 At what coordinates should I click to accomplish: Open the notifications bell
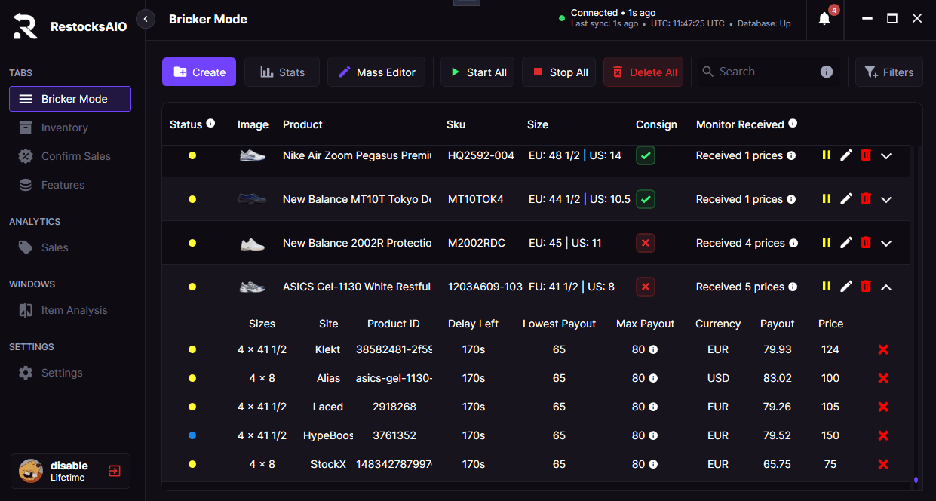[824, 19]
